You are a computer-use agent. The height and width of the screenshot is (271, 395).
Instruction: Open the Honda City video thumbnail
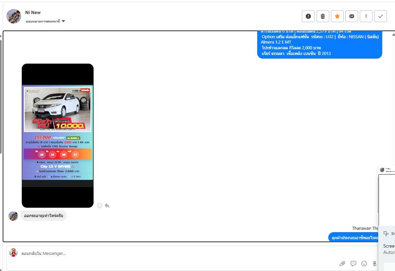pyautogui.click(x=58, y=136)
